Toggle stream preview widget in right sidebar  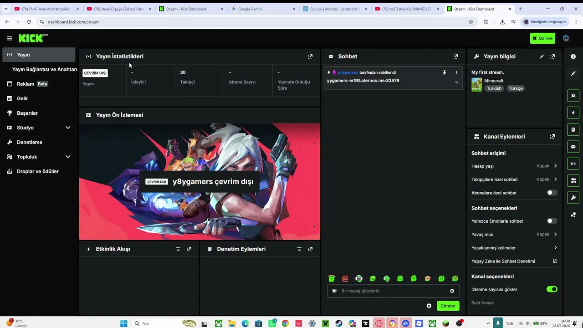point(573,96)
